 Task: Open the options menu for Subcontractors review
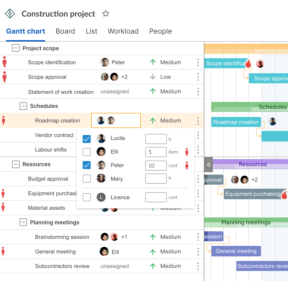click(198, 266)
